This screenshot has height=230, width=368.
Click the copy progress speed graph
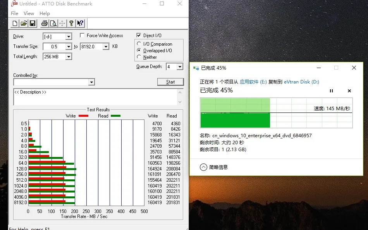pos(276,113)
